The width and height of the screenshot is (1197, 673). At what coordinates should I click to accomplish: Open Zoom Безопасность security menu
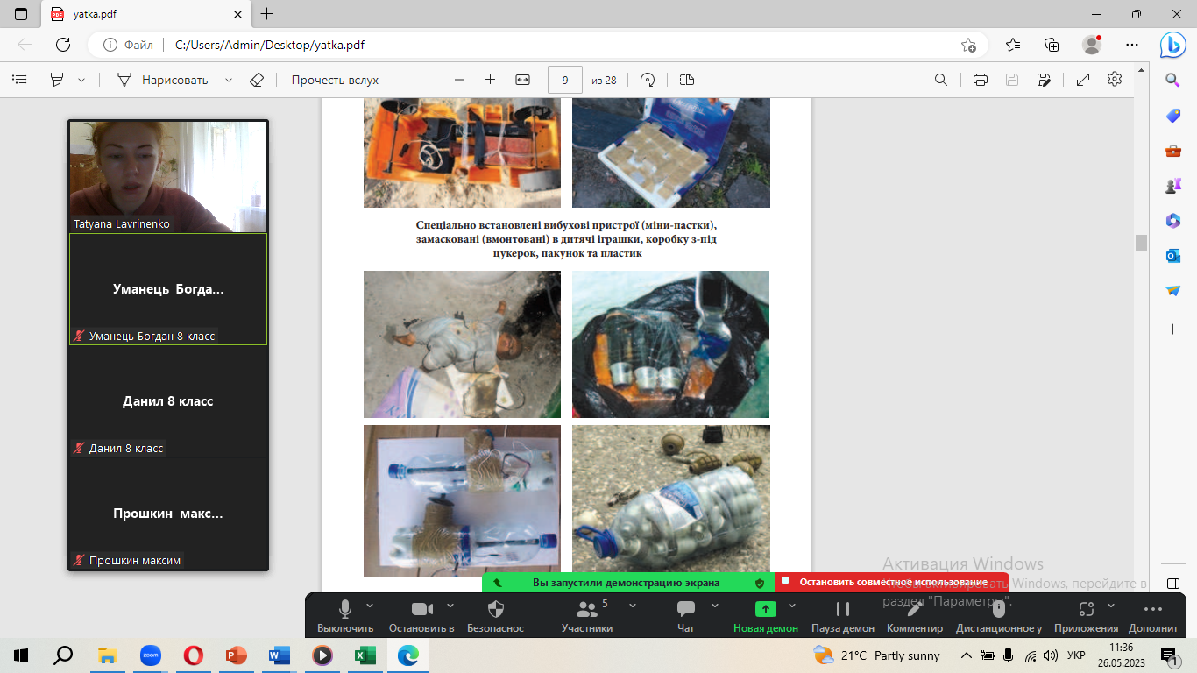[495, 617]
